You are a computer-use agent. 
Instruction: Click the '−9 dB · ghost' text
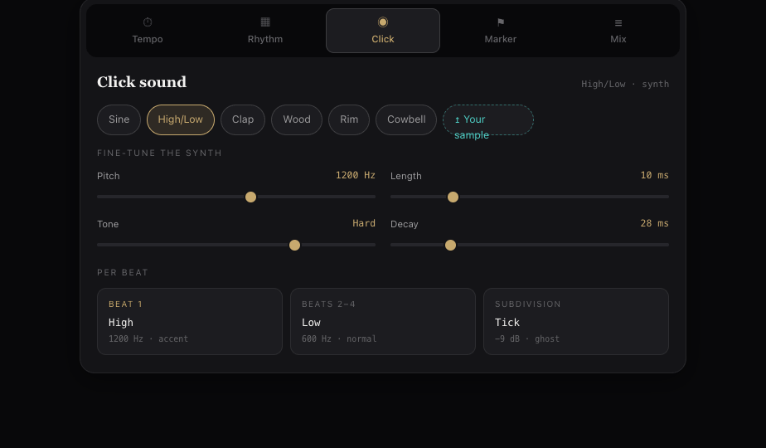[x=527, y=338]
